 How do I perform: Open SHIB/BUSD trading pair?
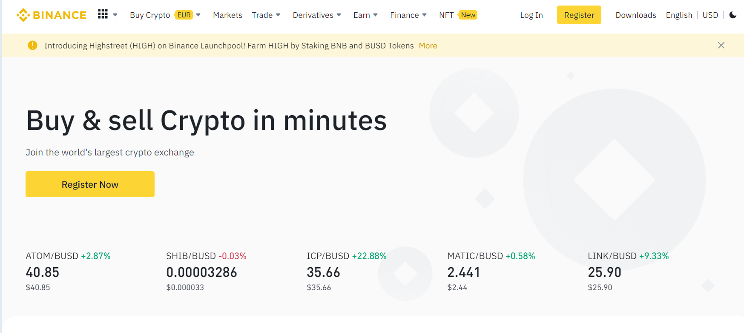(x=191, y=256)
